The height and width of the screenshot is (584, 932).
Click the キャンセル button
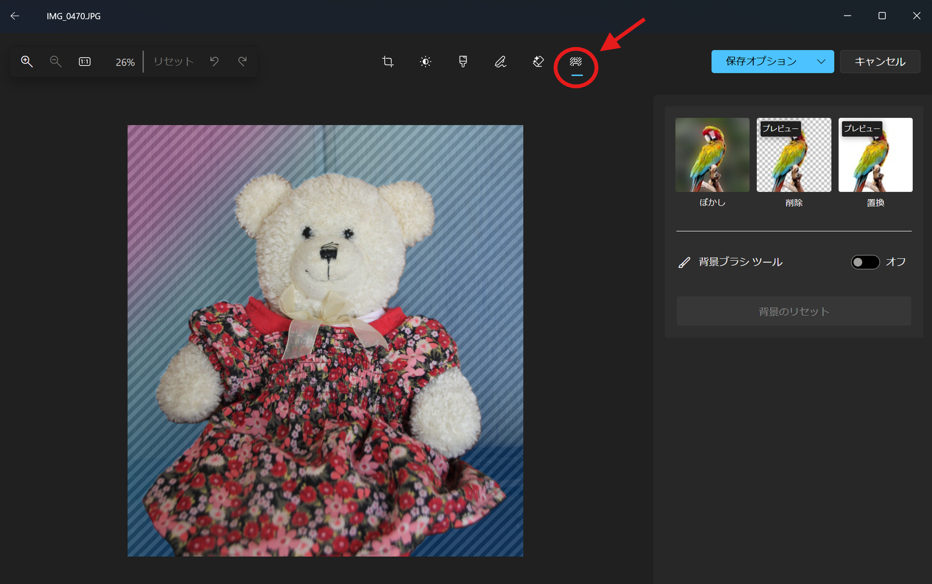pyautogui.click(x=880, y=62)
